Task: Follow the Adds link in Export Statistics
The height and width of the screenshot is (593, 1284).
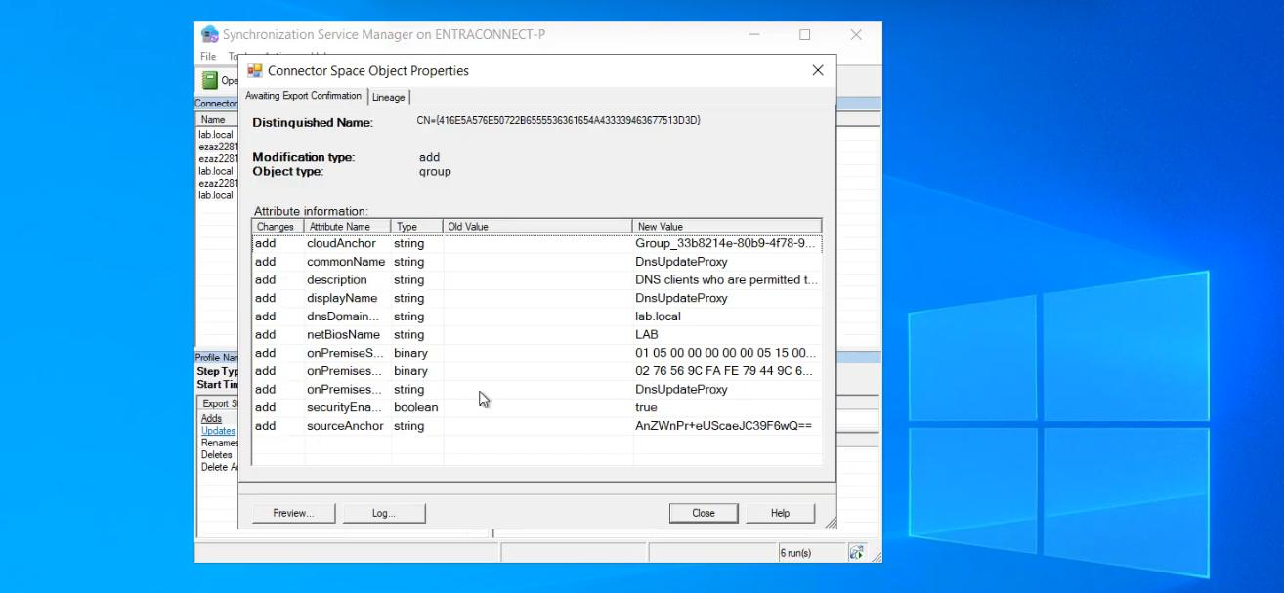Action: coord(211,418)
